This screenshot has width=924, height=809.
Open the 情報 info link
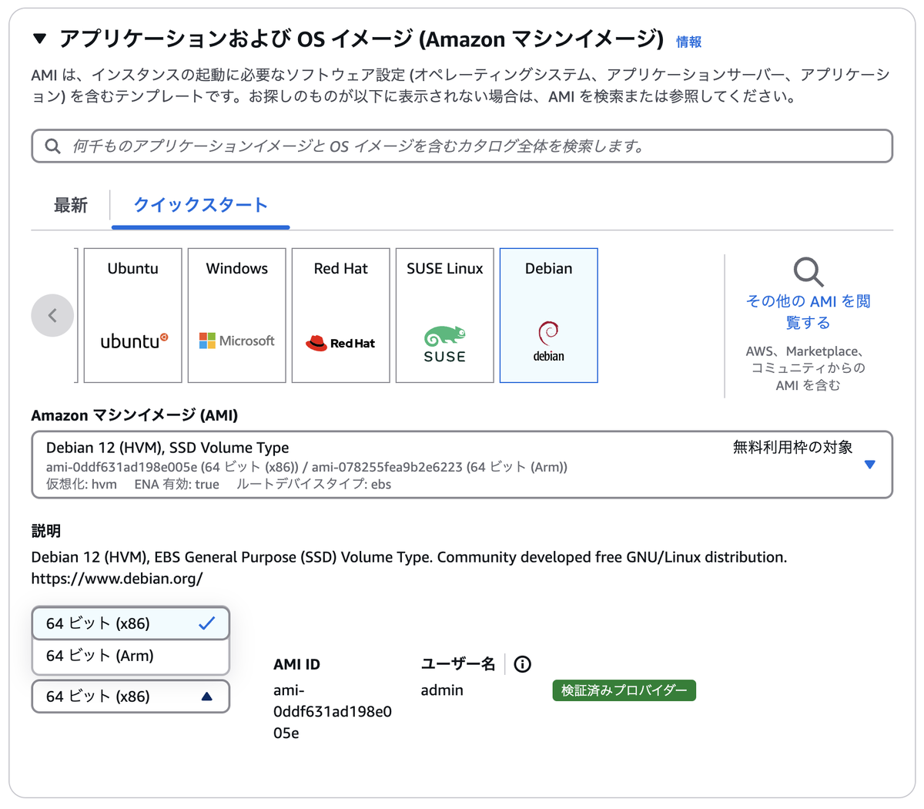tap(688, 42)
